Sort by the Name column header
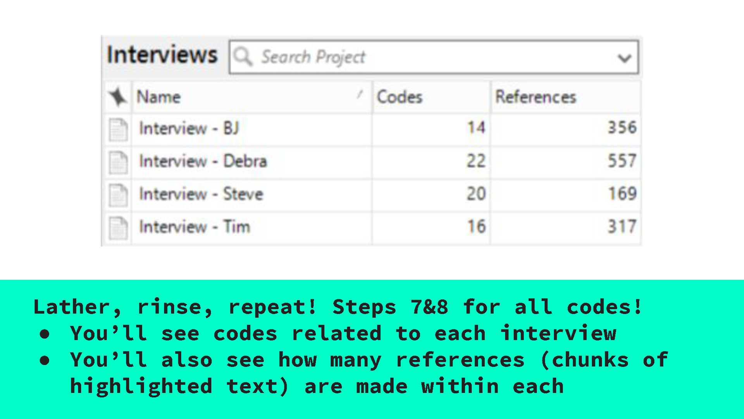 coord(159,97)
